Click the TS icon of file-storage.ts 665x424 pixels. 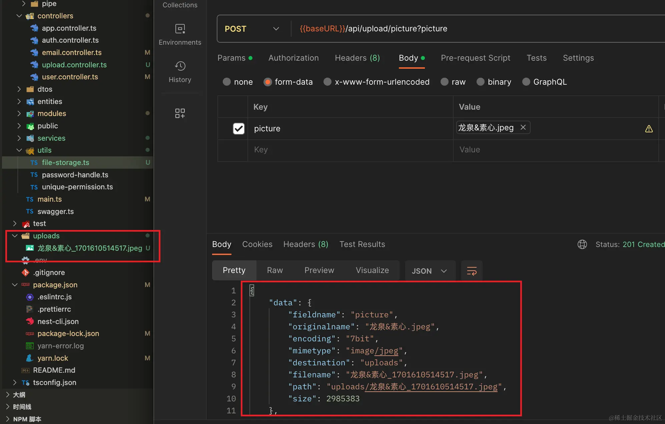click(x=34, y=162)
